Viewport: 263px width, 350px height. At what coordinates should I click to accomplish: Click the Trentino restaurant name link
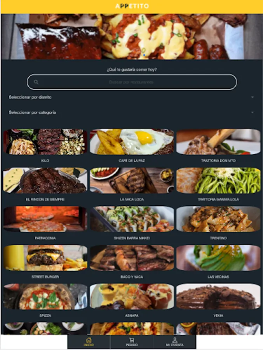[218, 238]
